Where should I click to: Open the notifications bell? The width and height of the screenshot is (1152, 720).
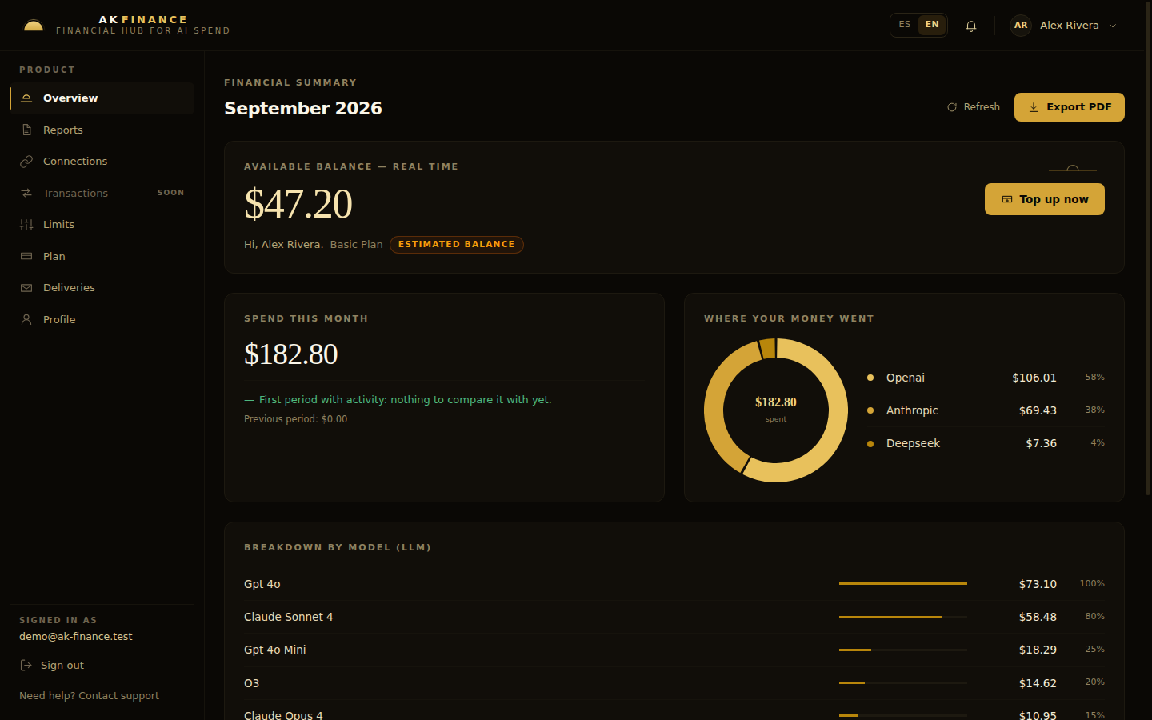coord(971,26)
